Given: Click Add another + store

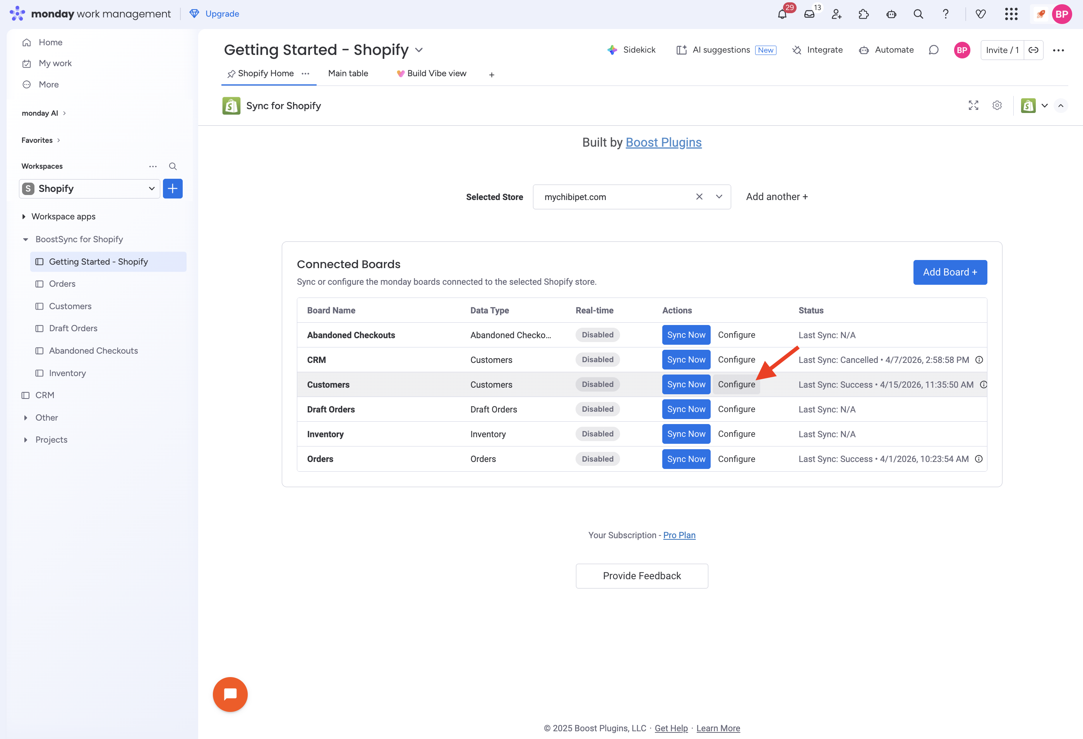Looking at the screenshot, I should (776, 197).
